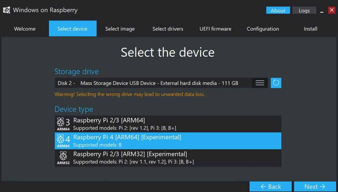Screen dimensions: 338x192
Task: Click the ARM32 raspberry icon
Action: click(x=63, y=158)
